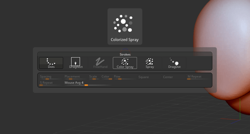Switch to the Spray stroke

[150, 63]
